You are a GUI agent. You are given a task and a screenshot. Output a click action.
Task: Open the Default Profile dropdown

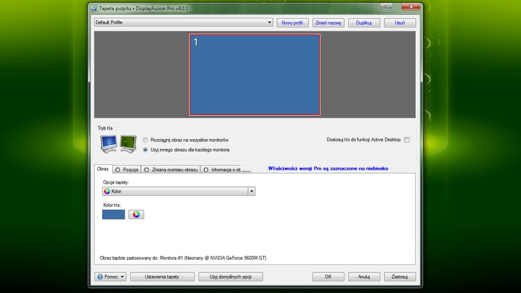(x=183, y=23)
